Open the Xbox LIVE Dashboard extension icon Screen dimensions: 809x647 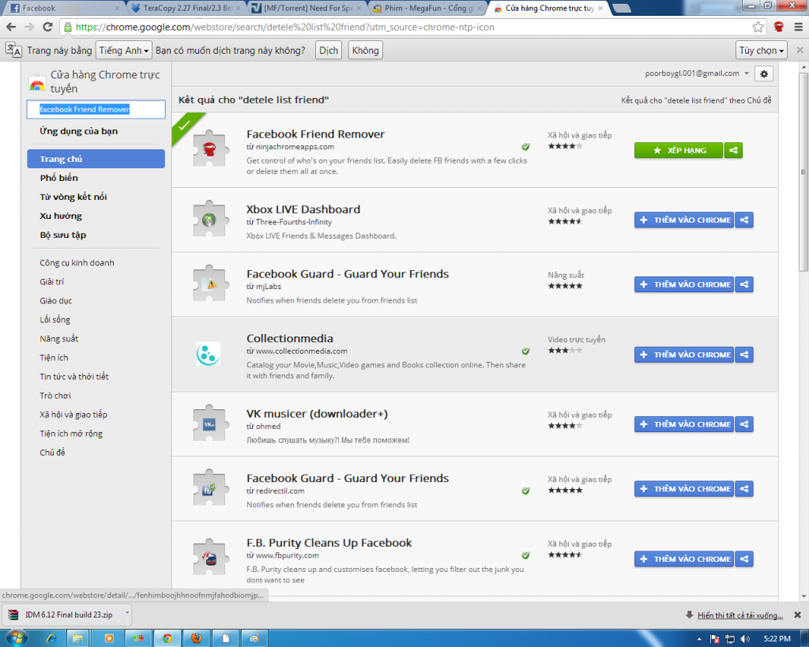coord(209,220)
